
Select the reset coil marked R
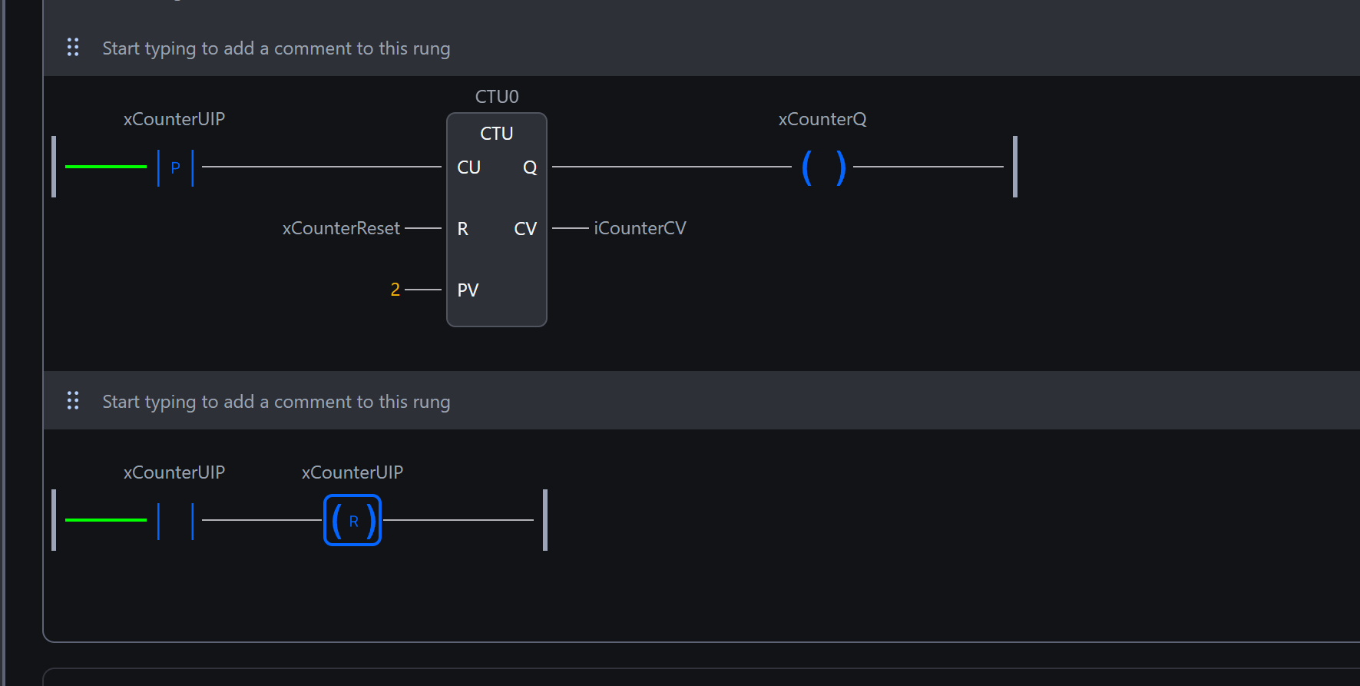point(352,521)
